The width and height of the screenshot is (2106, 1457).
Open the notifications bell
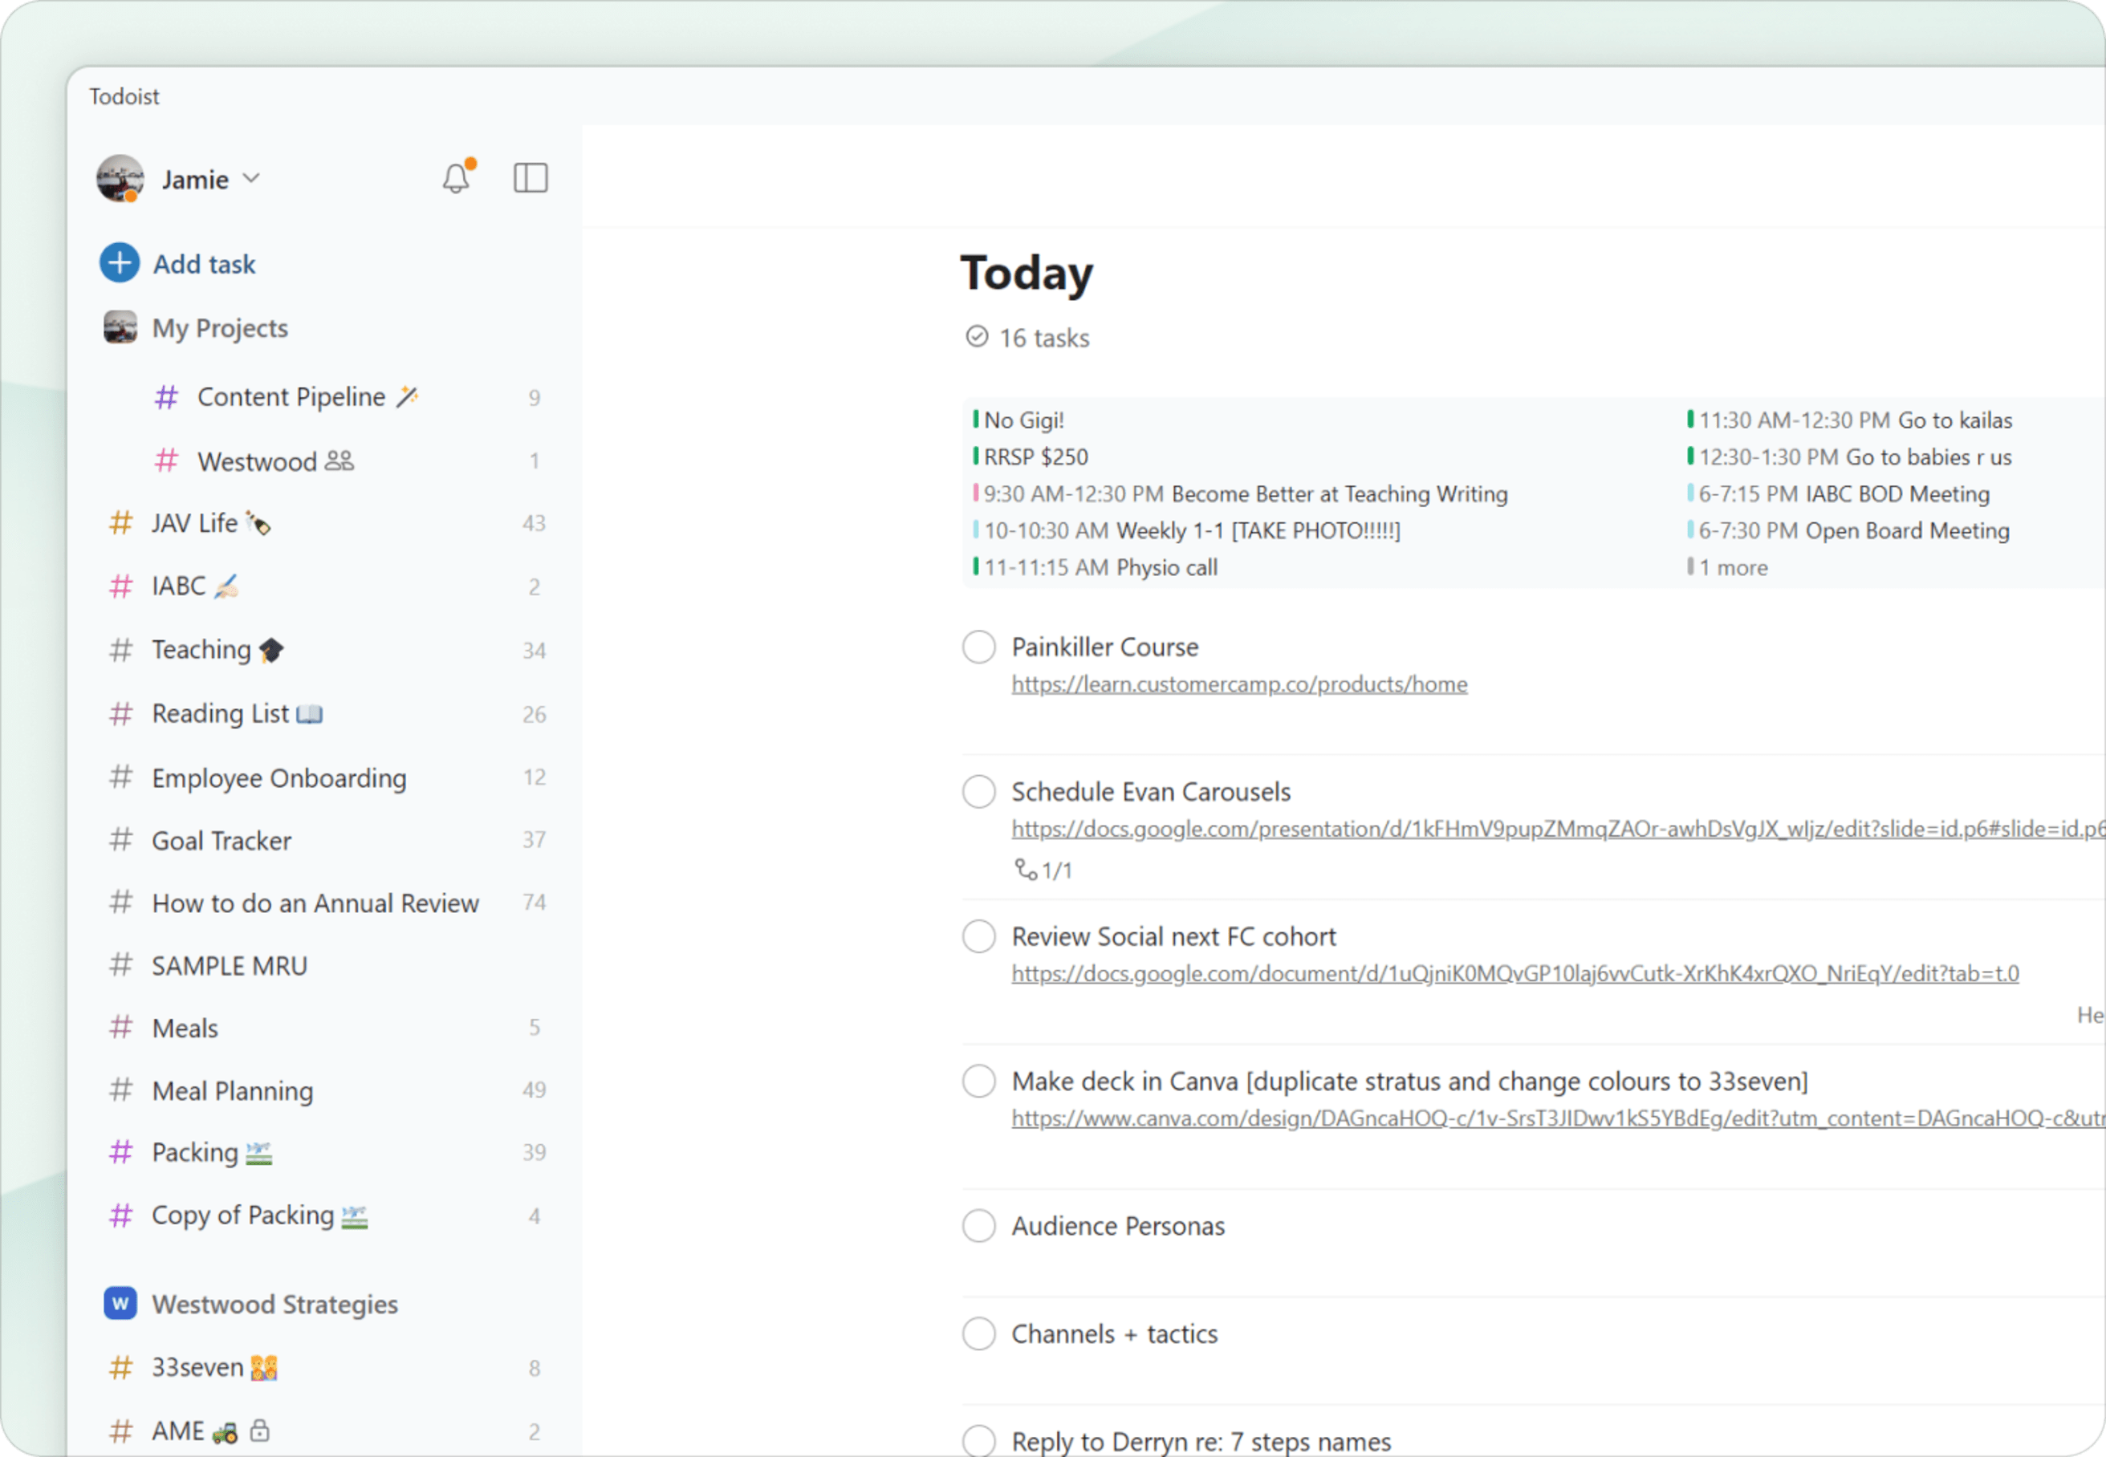[x=457, y=178]
